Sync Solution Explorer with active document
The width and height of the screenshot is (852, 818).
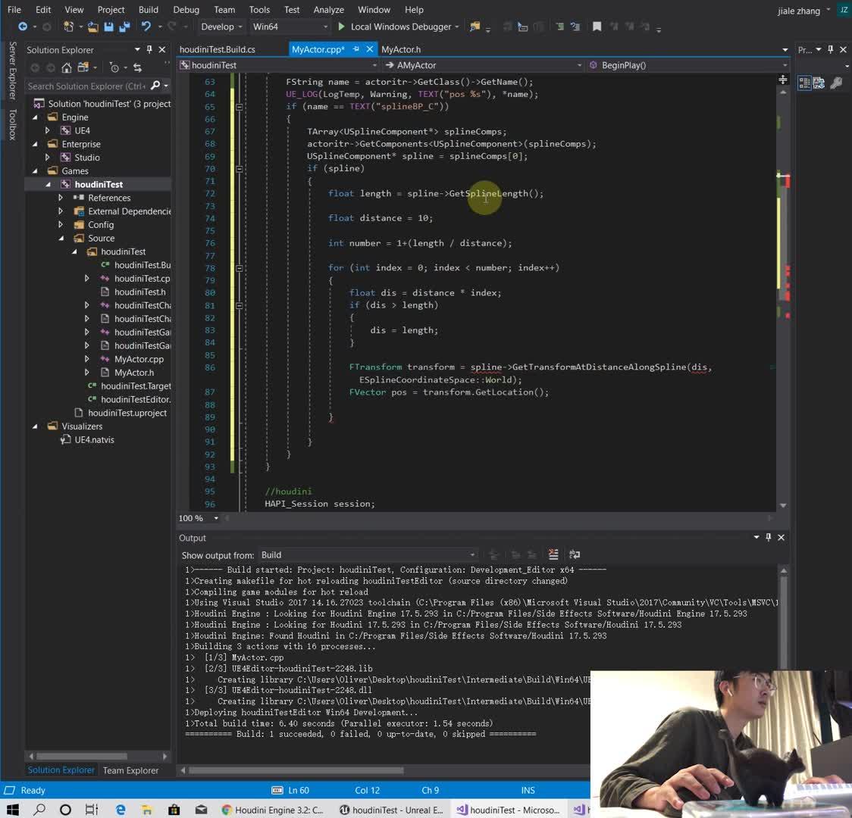[x=137, y=68]
